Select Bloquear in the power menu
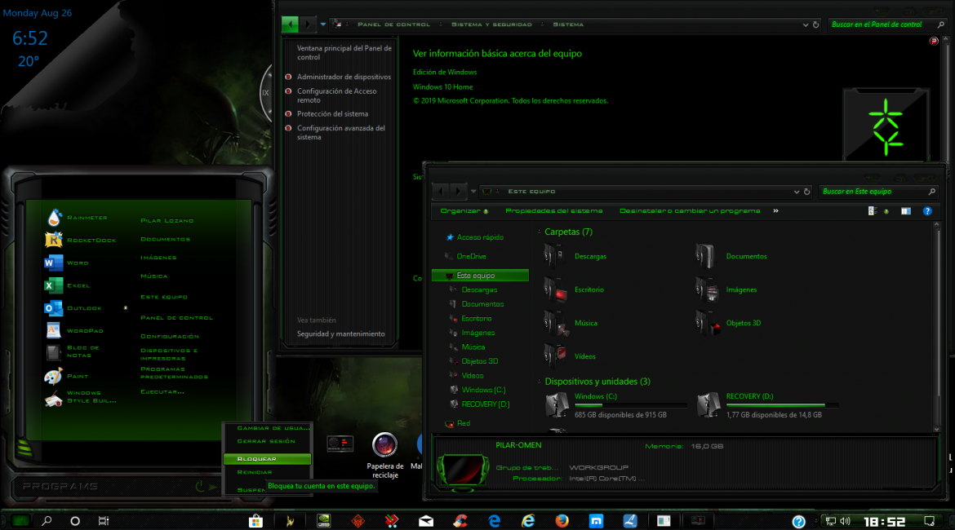Viewport: 955px width, 530px height. tap(267, 459)
